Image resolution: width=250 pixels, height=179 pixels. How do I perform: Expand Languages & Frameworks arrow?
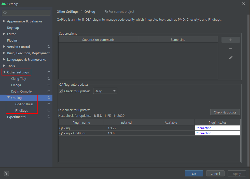(4, 59)
